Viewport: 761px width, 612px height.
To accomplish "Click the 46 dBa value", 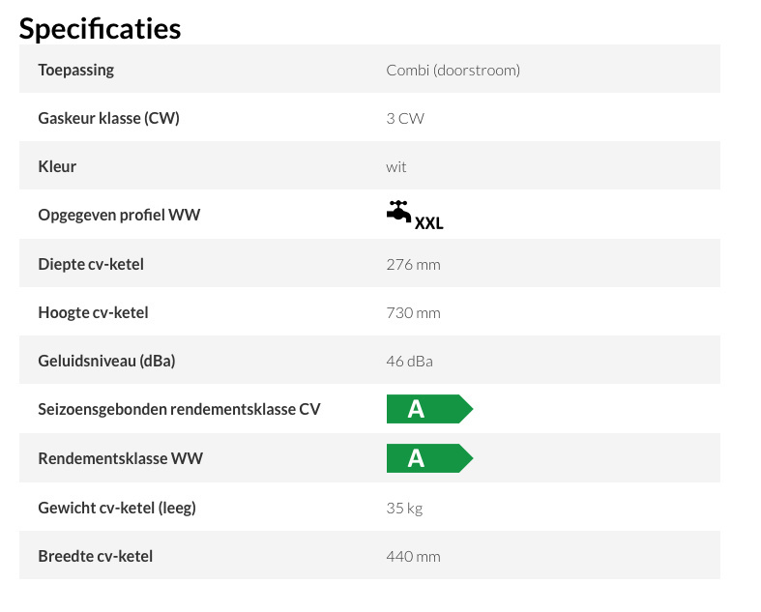I will pyautogui.click(x=410, y=361).
